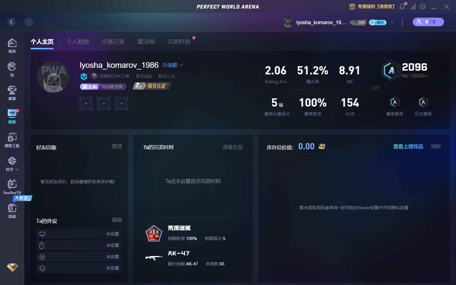Viewport: 456px width, 285px height.
Task: Click the 2096 rank score value
Action: pos(414,67)
